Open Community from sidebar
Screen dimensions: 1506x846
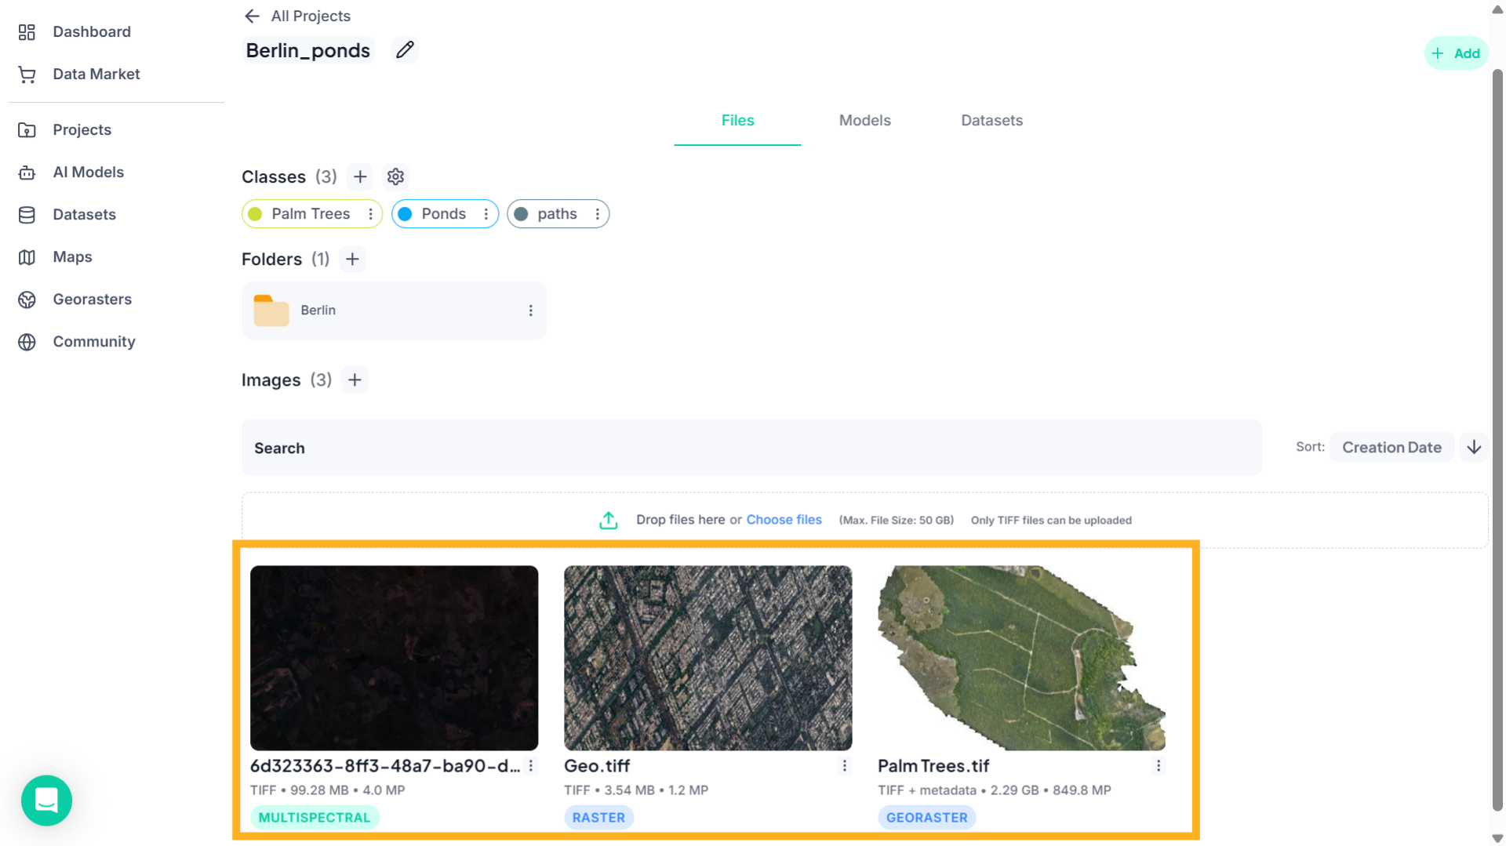[94, 342]
